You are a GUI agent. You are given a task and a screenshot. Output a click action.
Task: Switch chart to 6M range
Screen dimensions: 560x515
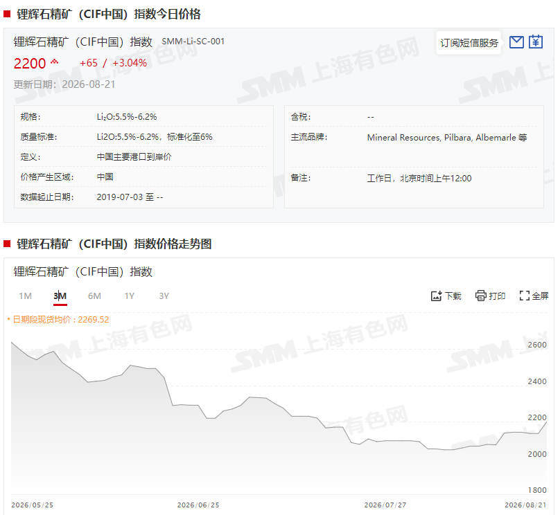pos(95,296)
